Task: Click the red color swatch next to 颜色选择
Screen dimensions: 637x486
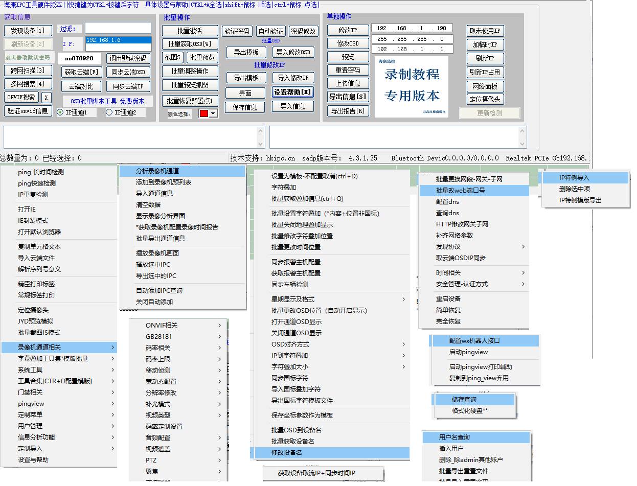Action: click(203, 113)
